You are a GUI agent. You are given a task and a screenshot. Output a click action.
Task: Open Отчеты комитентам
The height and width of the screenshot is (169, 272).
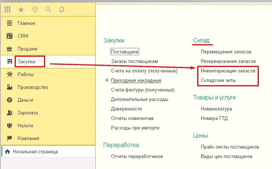coord(132,119)
